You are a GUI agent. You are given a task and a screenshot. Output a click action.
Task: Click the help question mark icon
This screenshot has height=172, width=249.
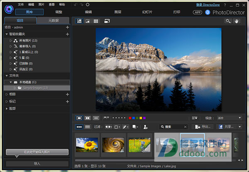pyautogui.click(x=225, y=5)
